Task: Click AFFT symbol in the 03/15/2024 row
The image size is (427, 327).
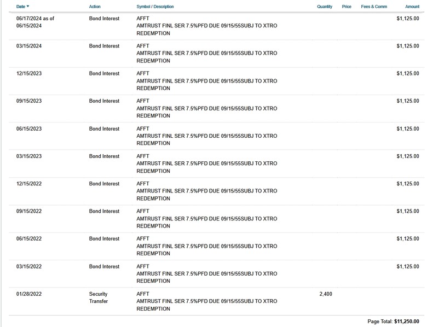Action: pos(143,46)
